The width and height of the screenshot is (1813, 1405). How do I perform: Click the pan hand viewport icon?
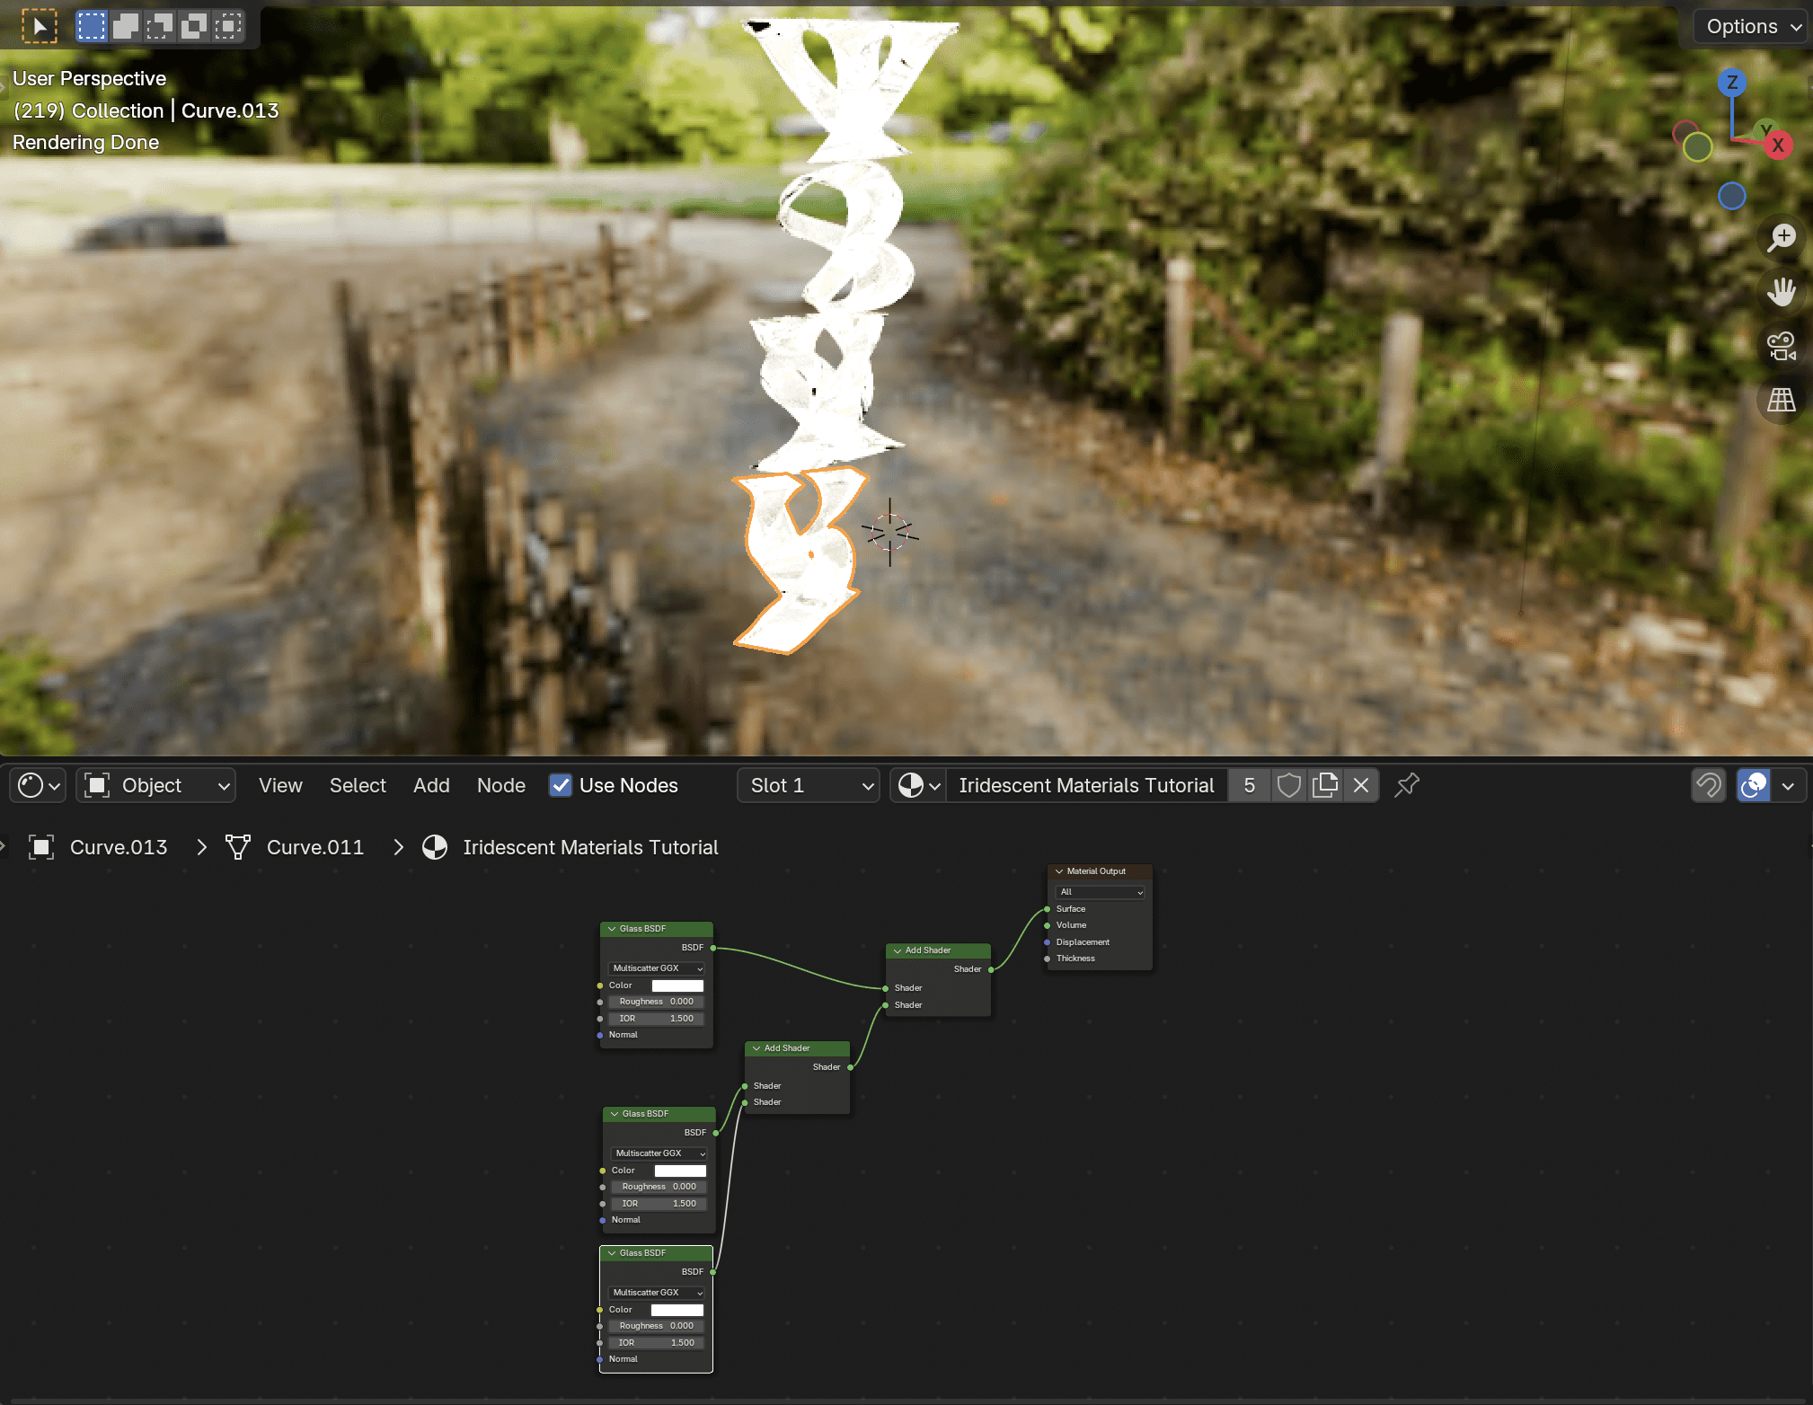pyautogui.click(x=1782, y=292)
